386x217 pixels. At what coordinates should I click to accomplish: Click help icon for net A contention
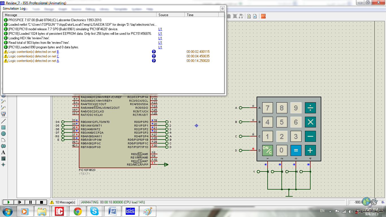point(154,61)
